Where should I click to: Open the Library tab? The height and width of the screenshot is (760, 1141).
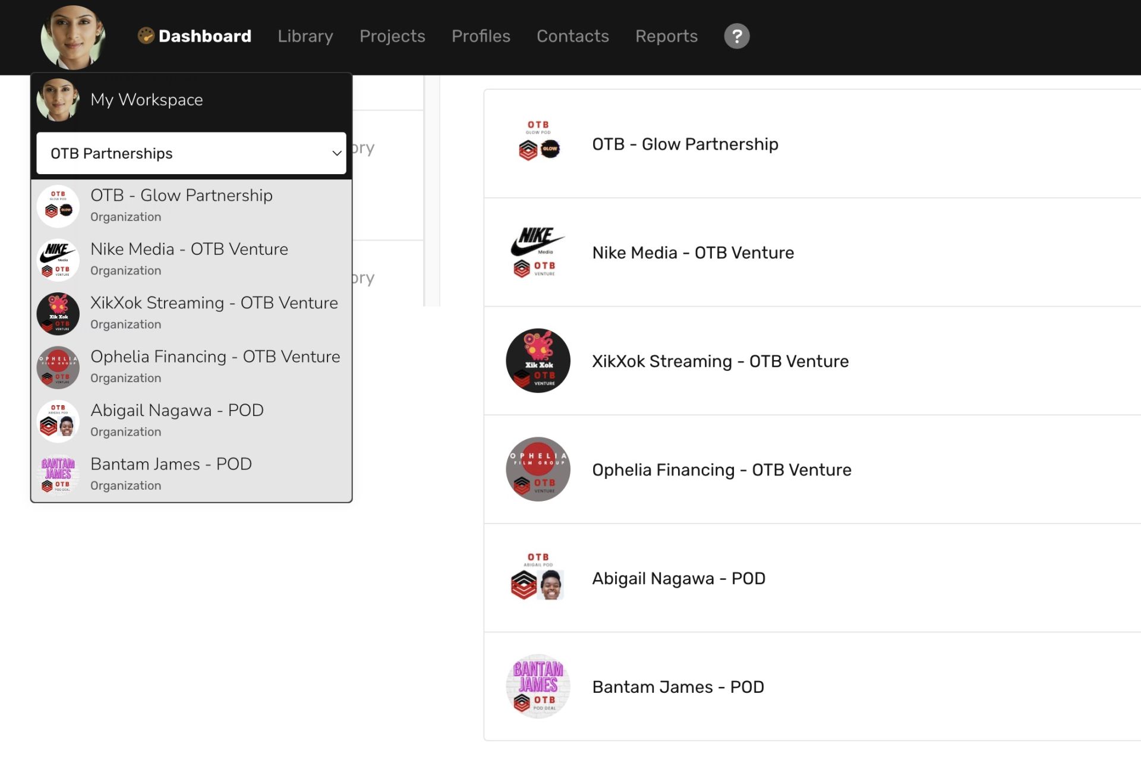tap(305, 36)
